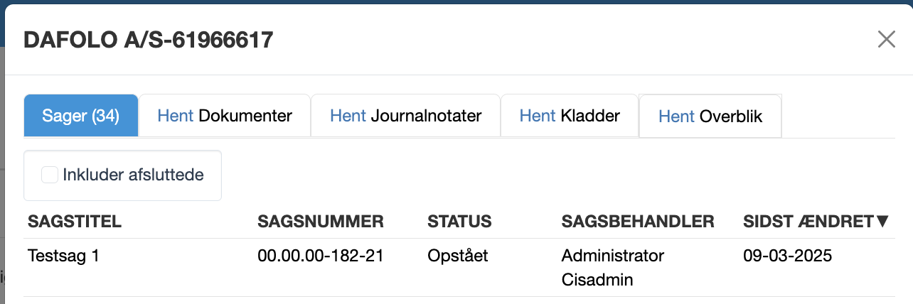Image resolution: width=913 pixels, height=304 pixels.
Task: Open the Hent Dokumenter tab
Action: tap(225, 115)
